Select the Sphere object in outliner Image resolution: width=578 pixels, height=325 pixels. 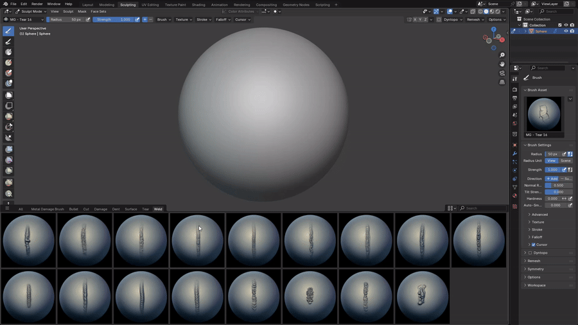coord(541,31)
